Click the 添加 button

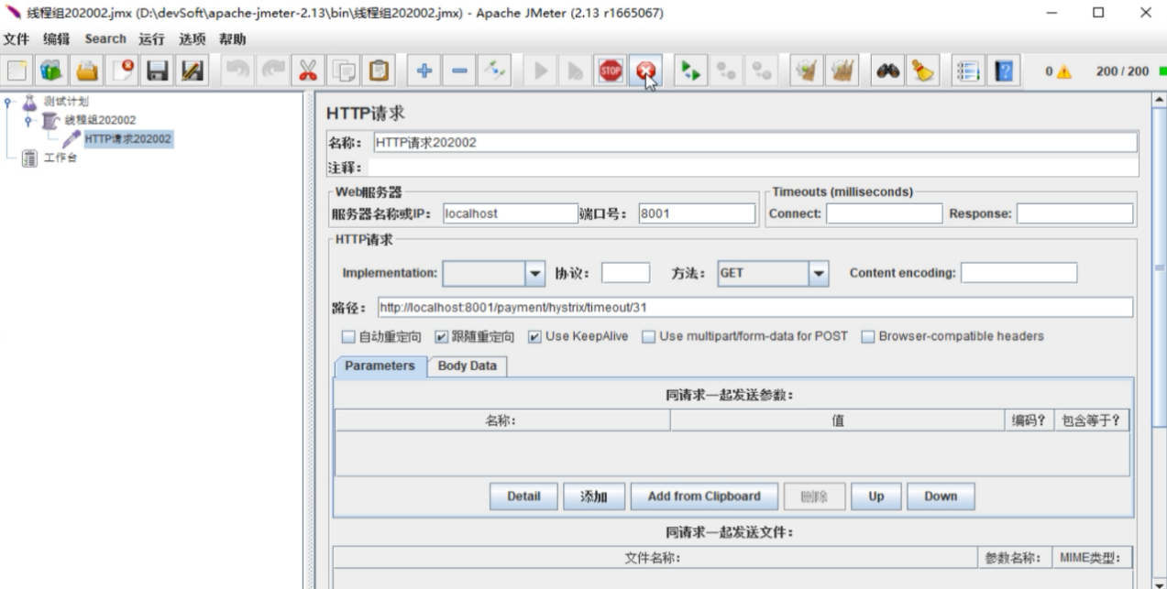click(x=594, y=496)
